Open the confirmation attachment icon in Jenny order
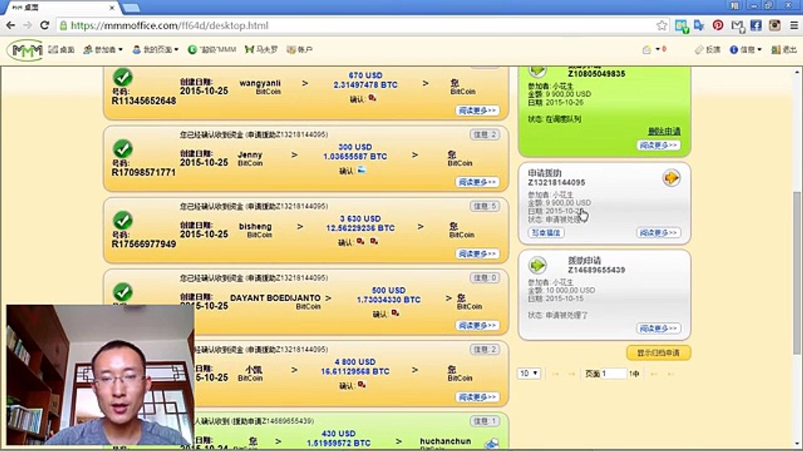This screenshot has width=803, height=451. 361,170
